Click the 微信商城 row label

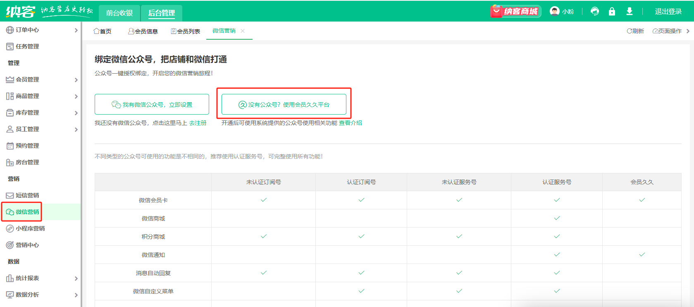[153, 218]
